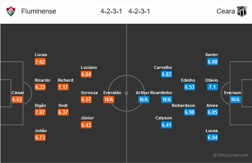Select Lucas's 7.02 rating badge
The height and width of the screenshot is (163, 252).
pos(40,62)
